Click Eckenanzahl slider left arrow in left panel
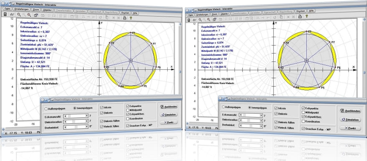This screenshot has height=161, width=367. point(65,116)
